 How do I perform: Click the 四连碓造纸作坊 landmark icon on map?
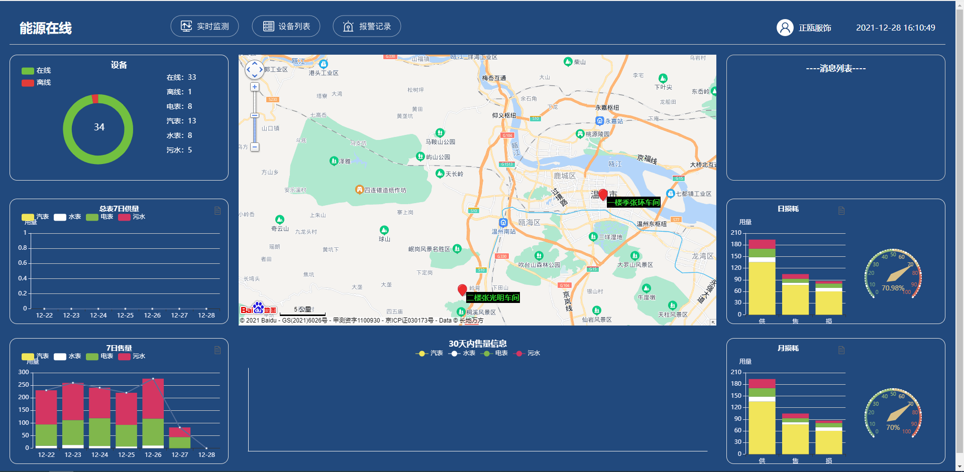359,190
